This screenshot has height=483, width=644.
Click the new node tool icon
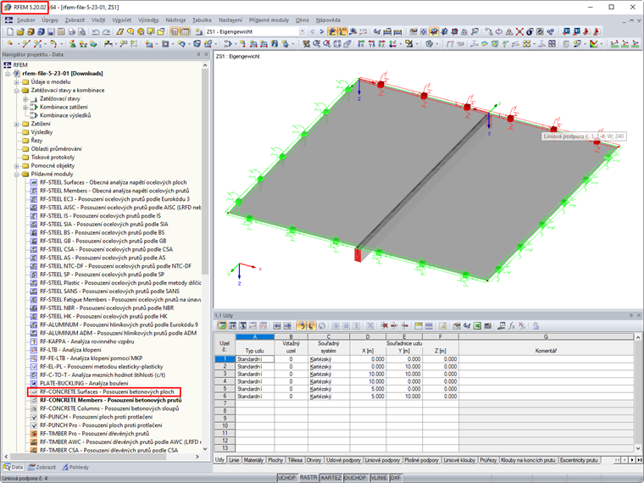(10, 43)
